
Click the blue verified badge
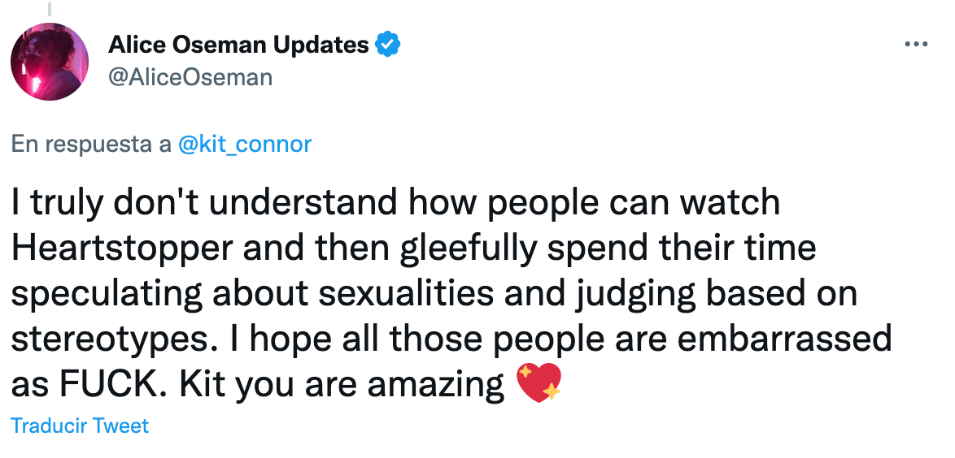(x=386, y=45)
